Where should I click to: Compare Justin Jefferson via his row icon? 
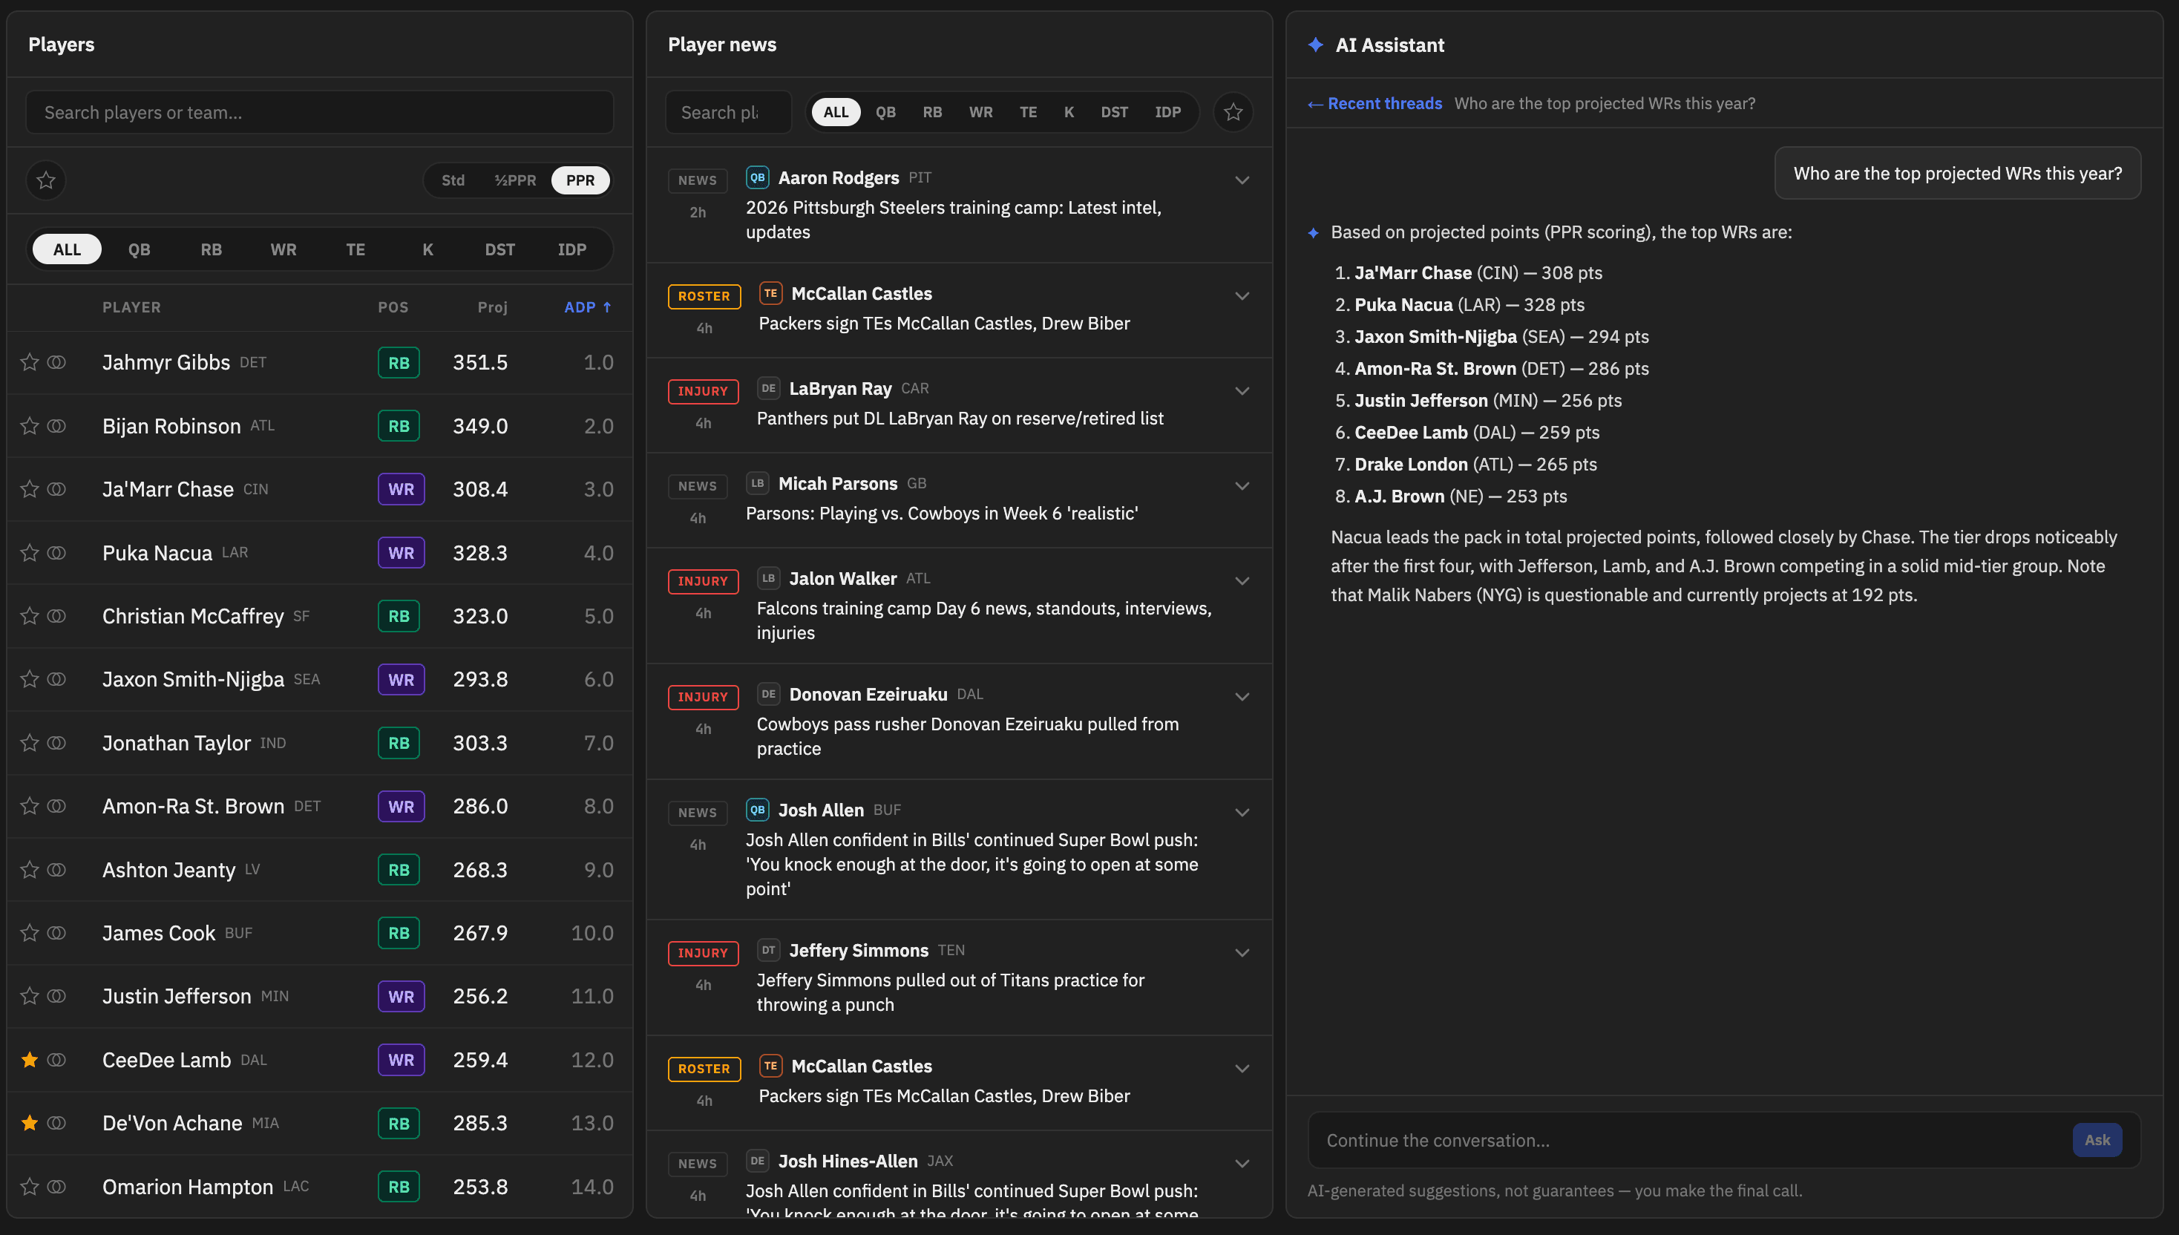(57, 996)
